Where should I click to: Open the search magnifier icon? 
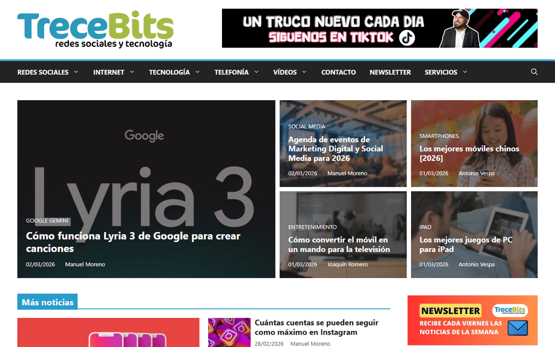click(x=534, y=72)
